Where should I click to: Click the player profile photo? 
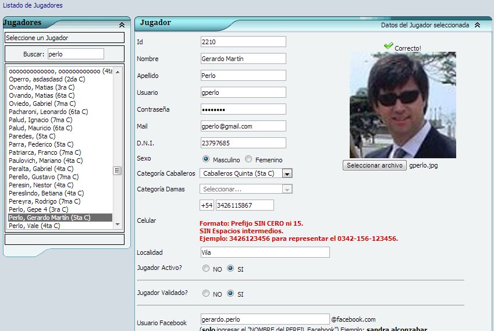click(x=403, y=105)
